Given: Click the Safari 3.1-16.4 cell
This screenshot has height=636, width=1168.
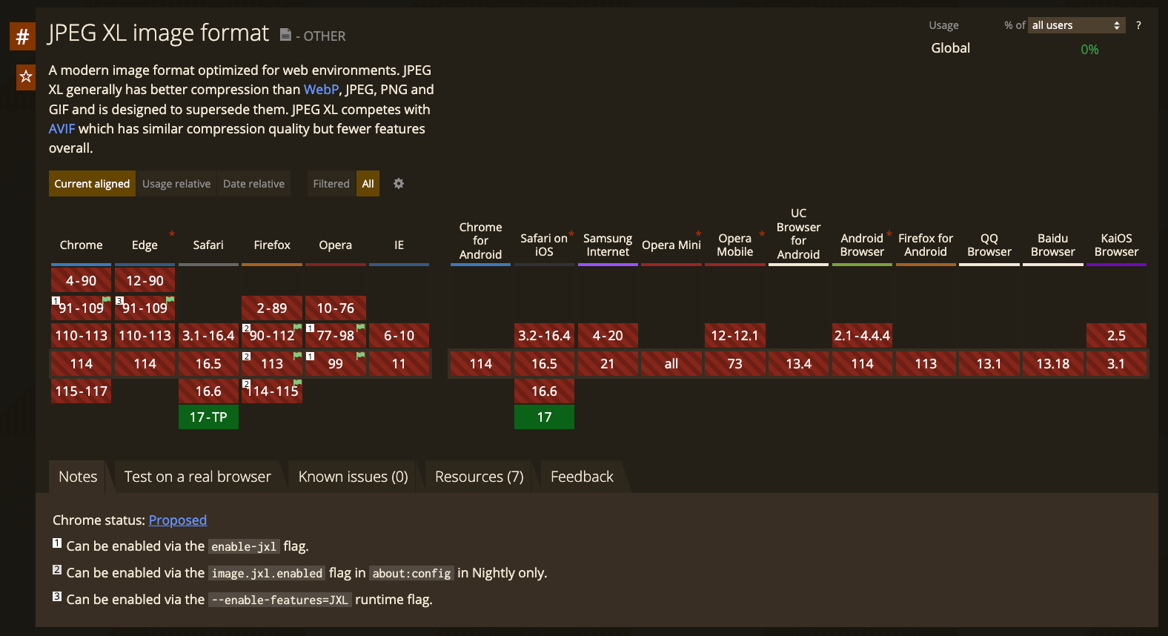Looking at the screenshot, I should click(x=208, y=336).
